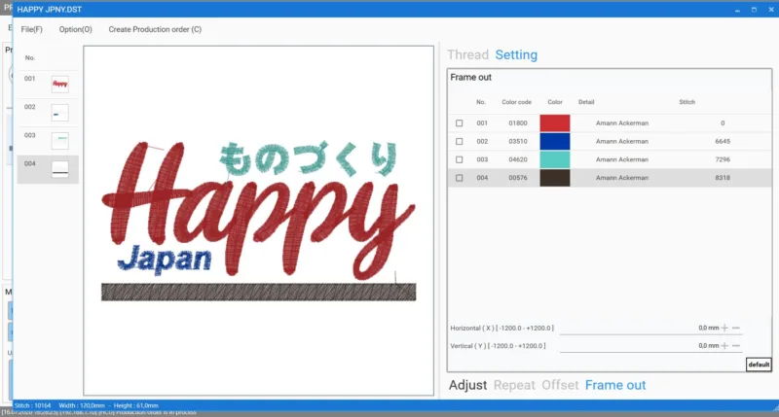
Task: Open Create Production order (C) menu
Action: point(155,29)
